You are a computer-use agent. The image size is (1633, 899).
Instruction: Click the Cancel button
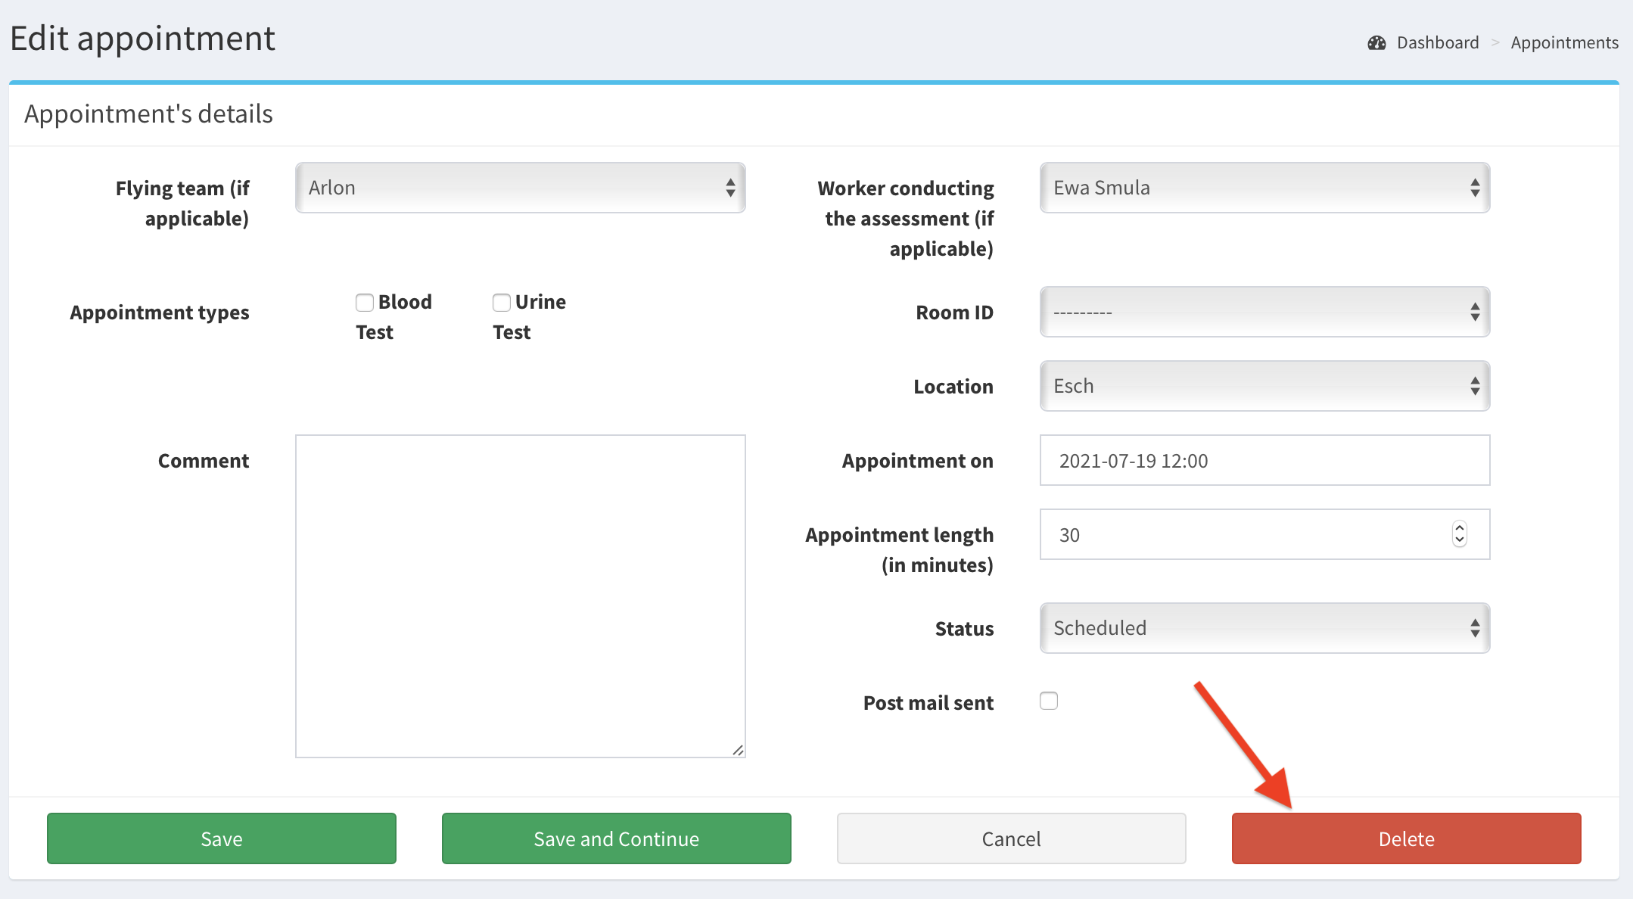pyautogui.click(x=1011, y=838)
